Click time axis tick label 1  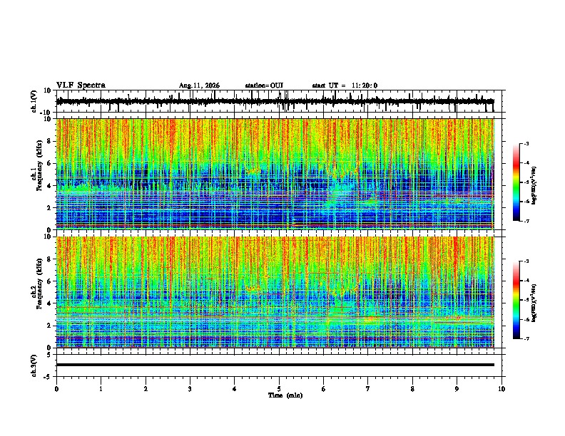coord(101,389)
